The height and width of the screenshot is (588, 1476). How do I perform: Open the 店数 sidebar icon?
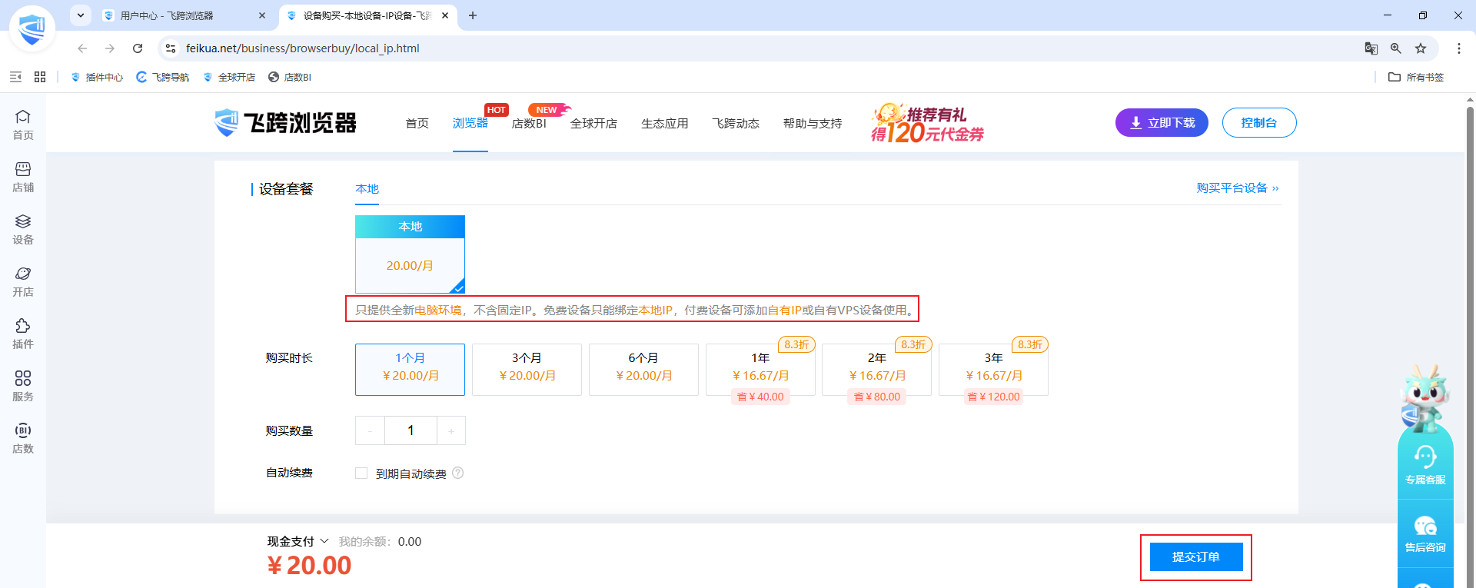coord(23,438)
